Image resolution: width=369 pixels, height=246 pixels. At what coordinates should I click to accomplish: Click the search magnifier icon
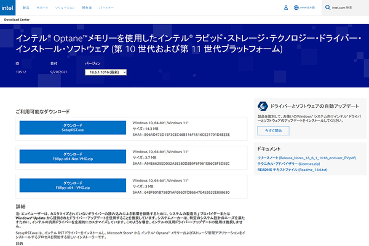[328, 7]
